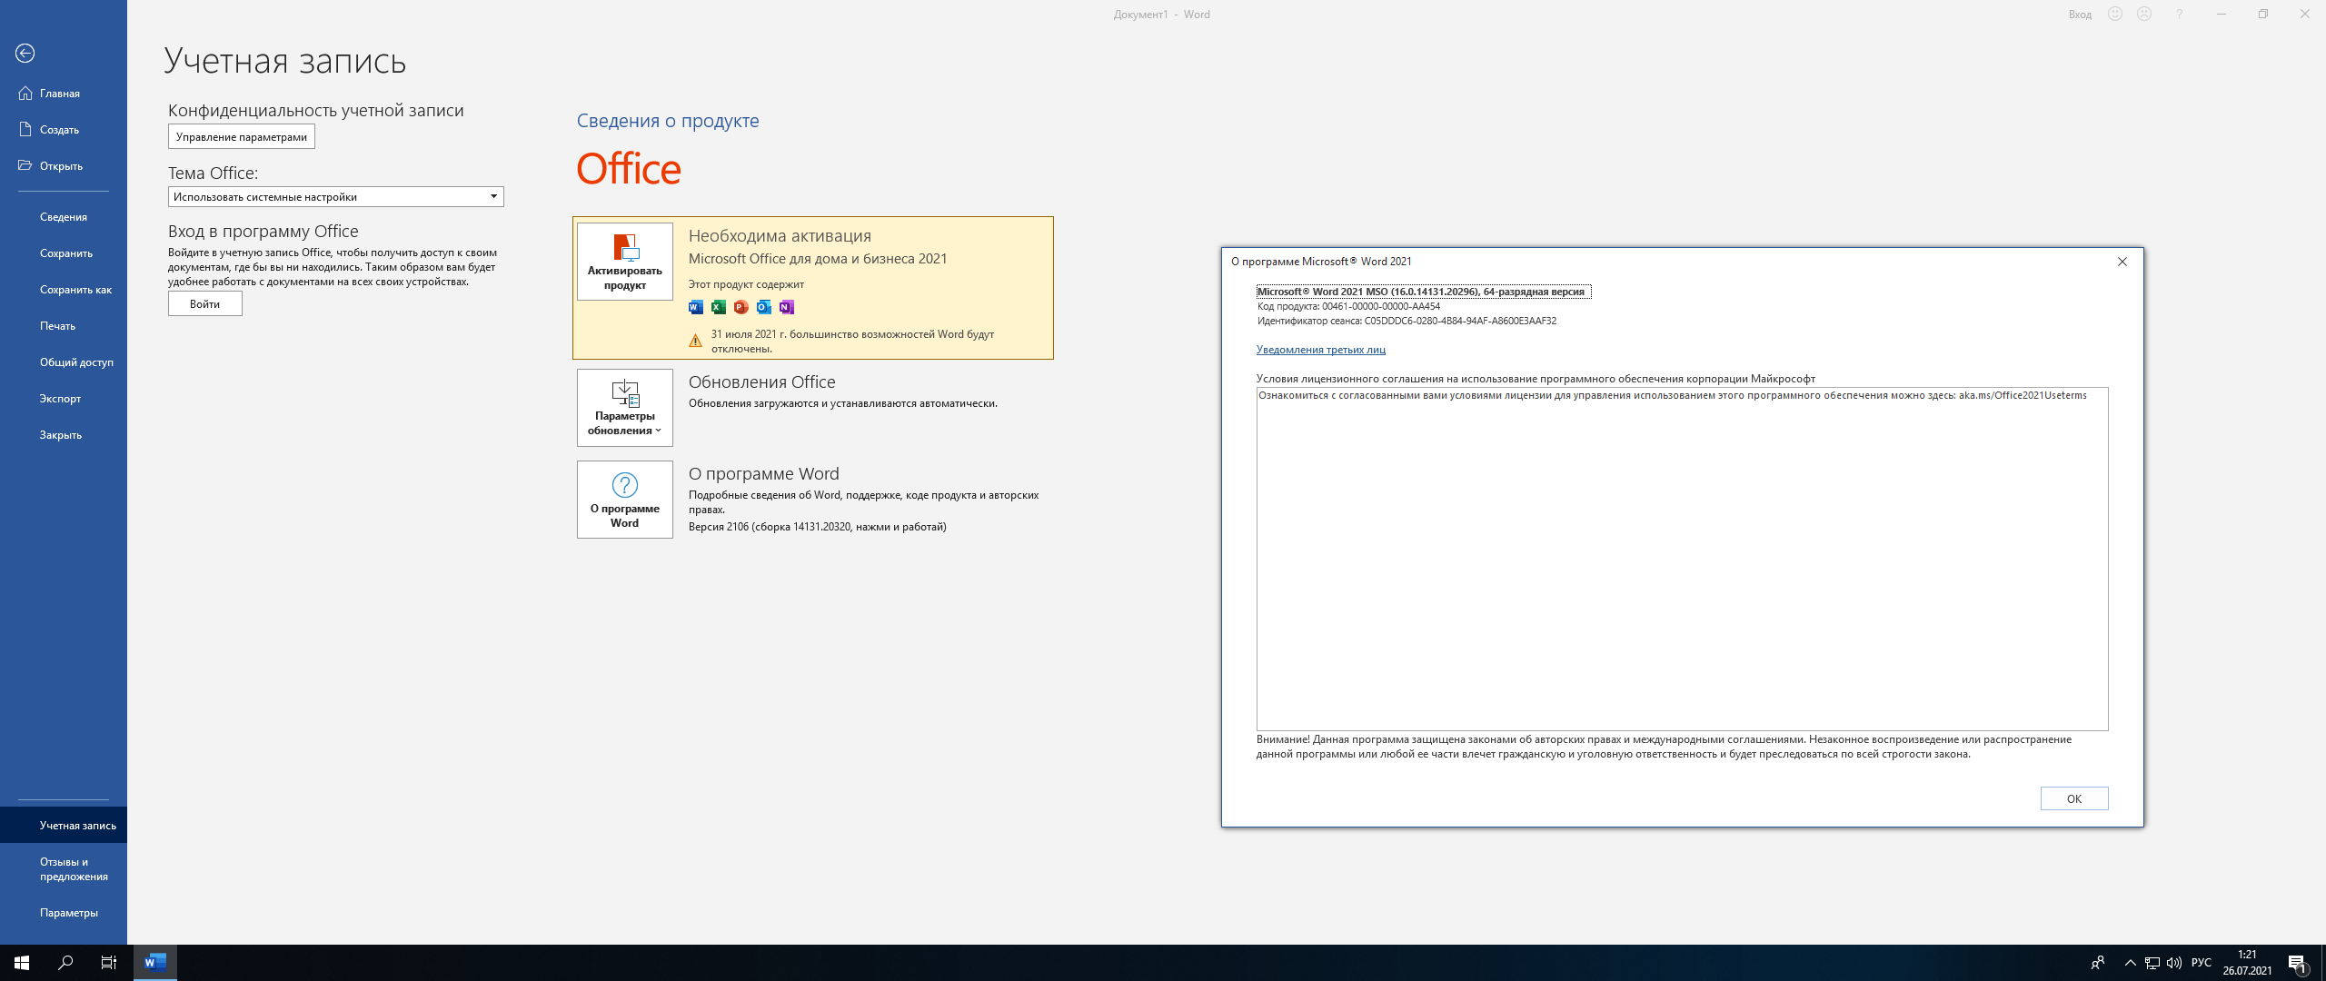Click the Excel app icon in product list
The width and height of the screenshot is (2326, 981).
tap(719, 307)
